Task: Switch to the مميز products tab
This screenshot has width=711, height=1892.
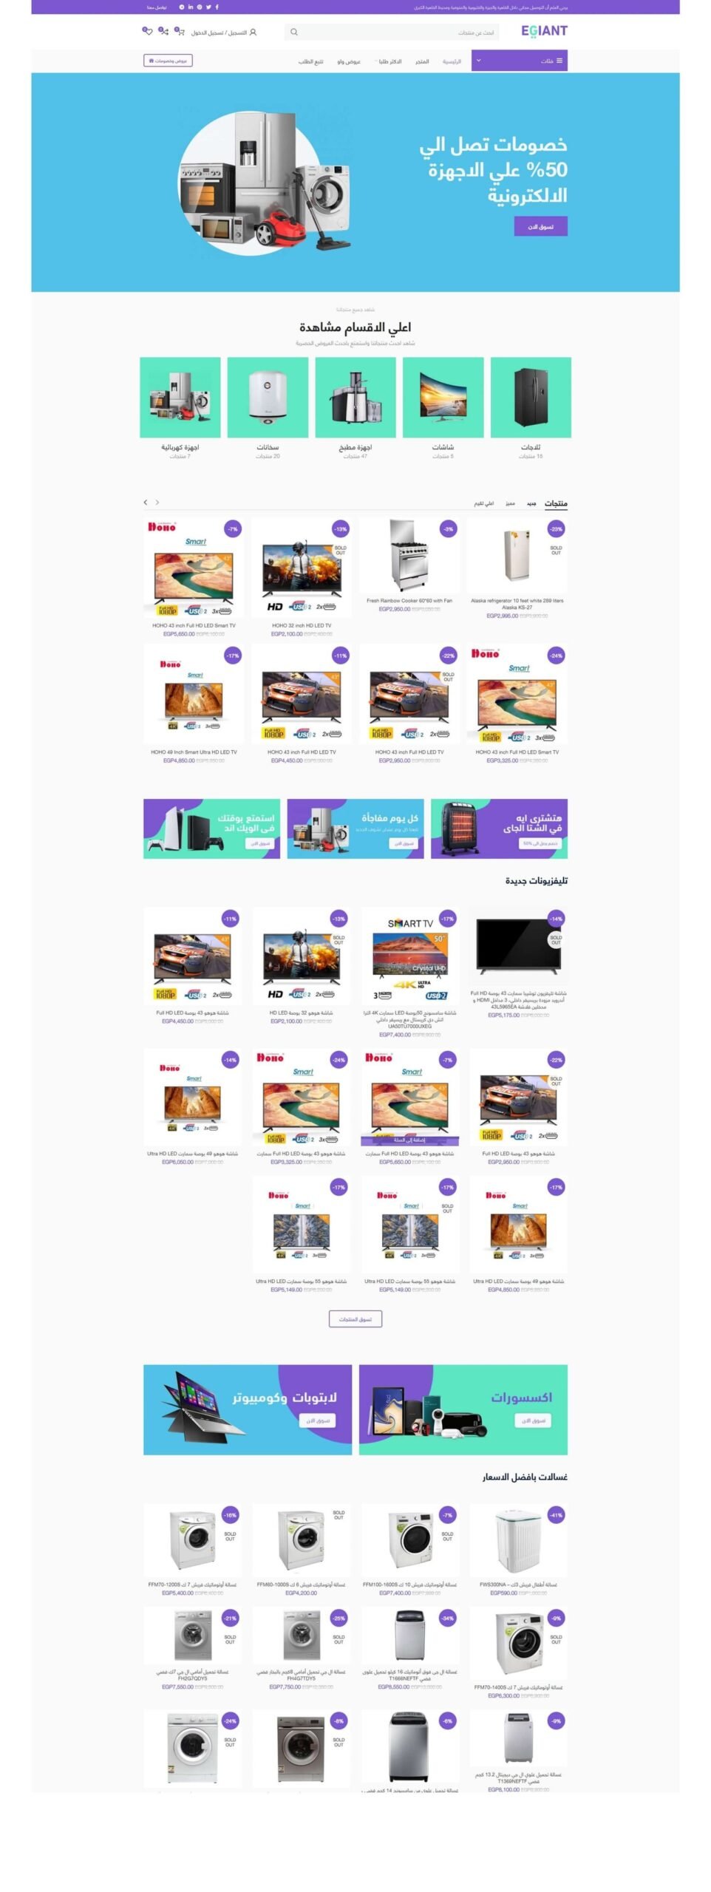Action: [x=510, y=503]
